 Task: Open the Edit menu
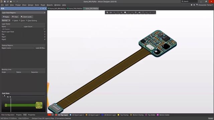pos(7,5)
